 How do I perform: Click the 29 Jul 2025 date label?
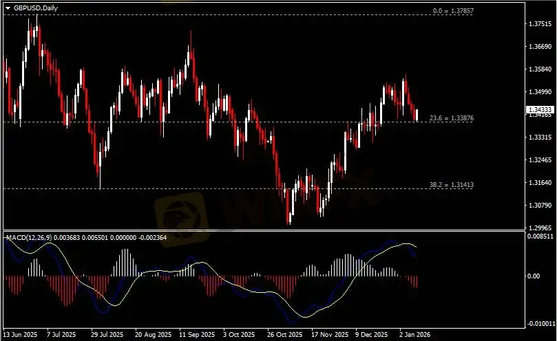[107, 335]
